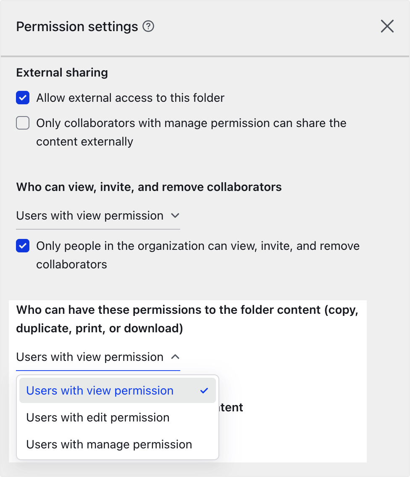Click the 'Only people in the organization' label text

(x=197, y=246)
